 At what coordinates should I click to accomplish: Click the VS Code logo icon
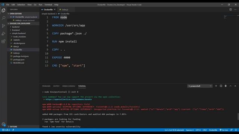[x=3, y=4]
